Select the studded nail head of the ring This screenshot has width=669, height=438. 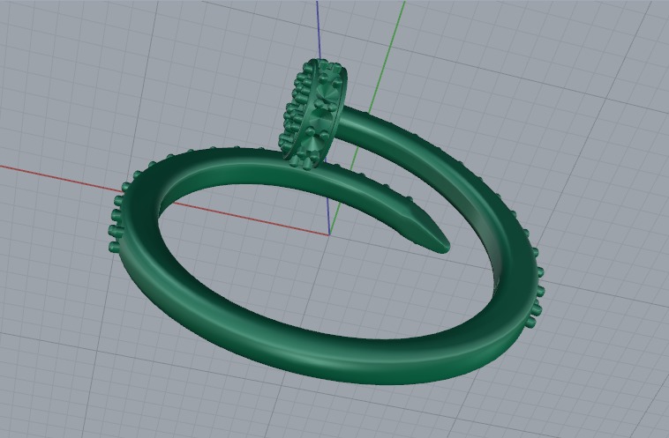click(312, 115)
